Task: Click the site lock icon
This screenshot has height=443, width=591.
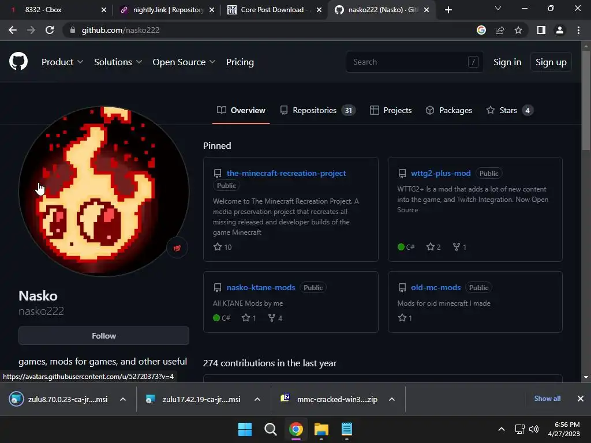Action: pos(73,30)
